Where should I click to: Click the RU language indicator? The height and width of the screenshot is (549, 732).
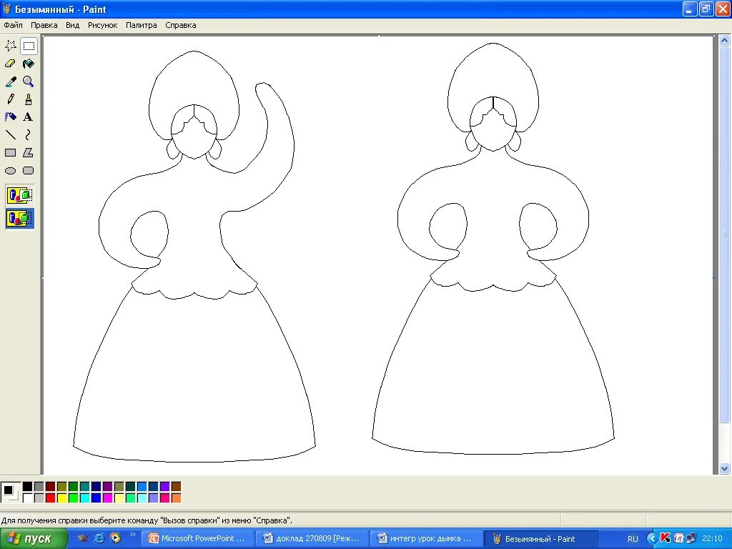point(633,539)
